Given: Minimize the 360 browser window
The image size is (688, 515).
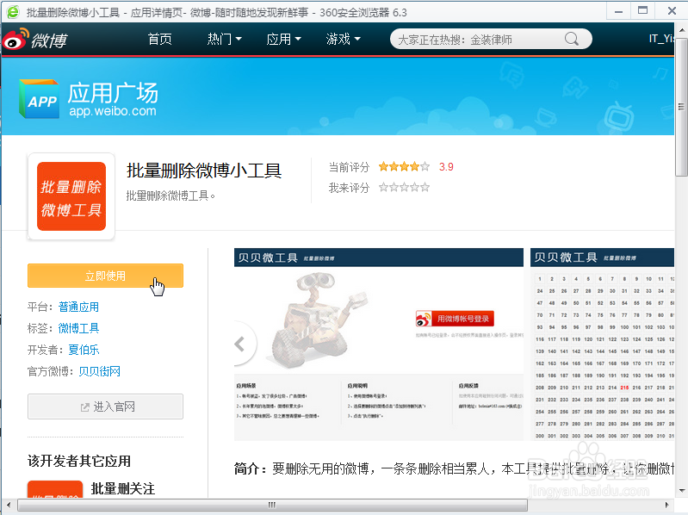Looking at the screenshot, I should 618,11.
